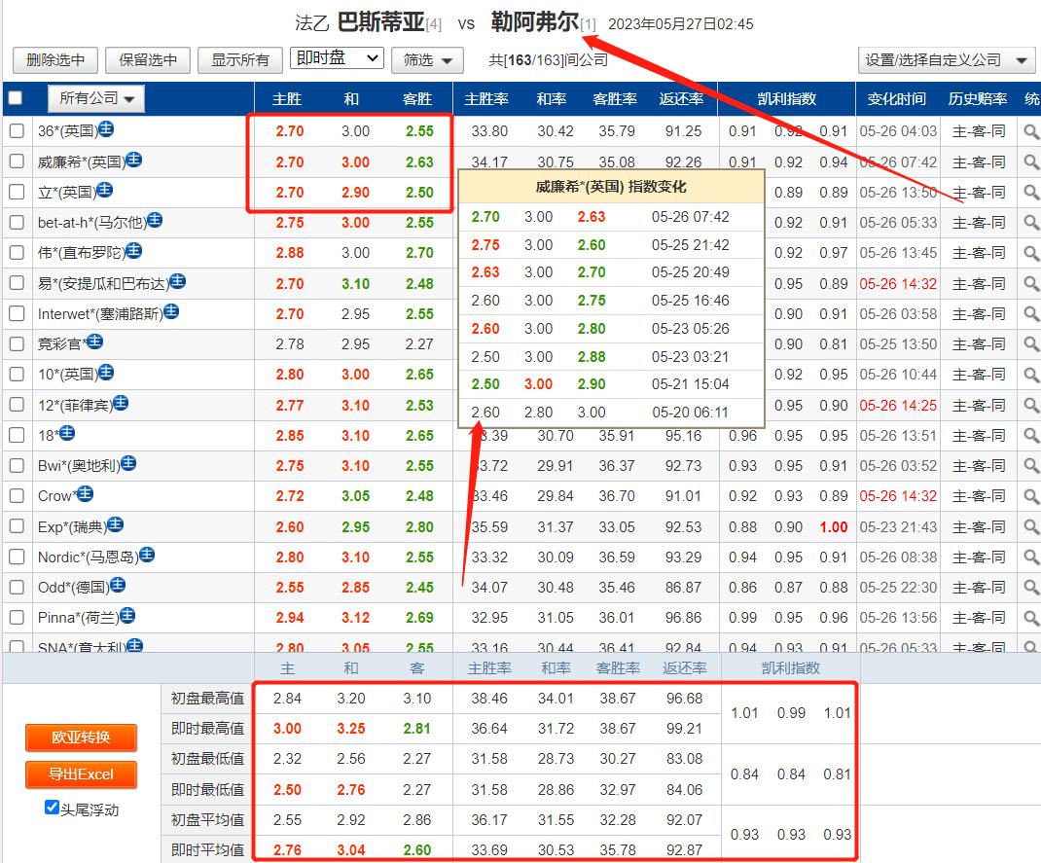Click the blue '主' icon beside 威廉希*(英国)
Screen dimensions: 1041x863
(133, 160)
